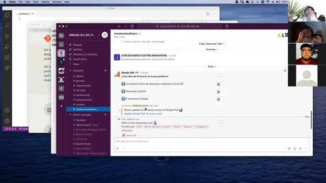Click the Slack messages scrollbar
Screen dimensions: 326x183
pyautogui.click(x=311, y=120)
